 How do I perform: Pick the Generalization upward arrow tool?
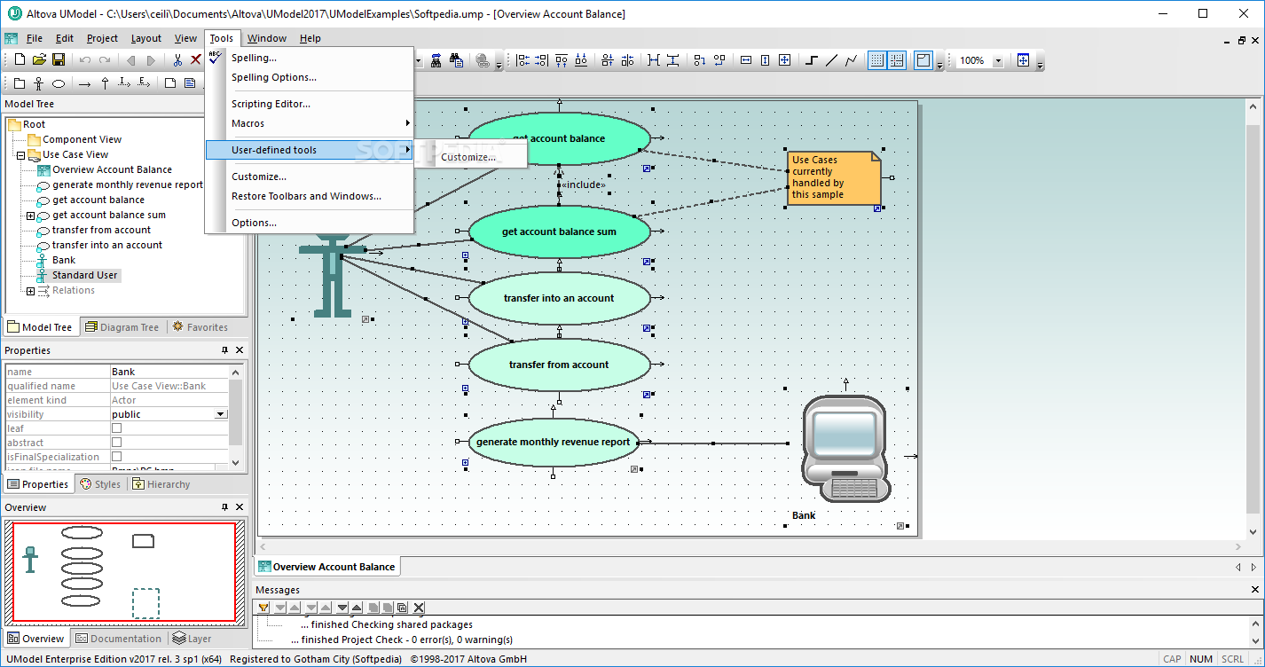tap(105, 83)
